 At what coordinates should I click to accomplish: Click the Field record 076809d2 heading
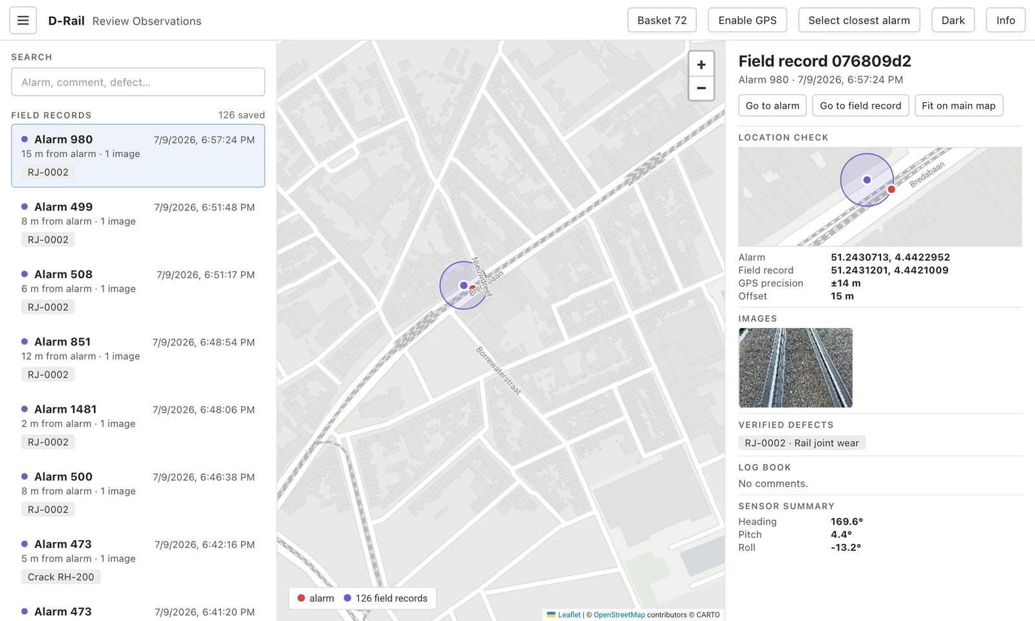[825, 61]
